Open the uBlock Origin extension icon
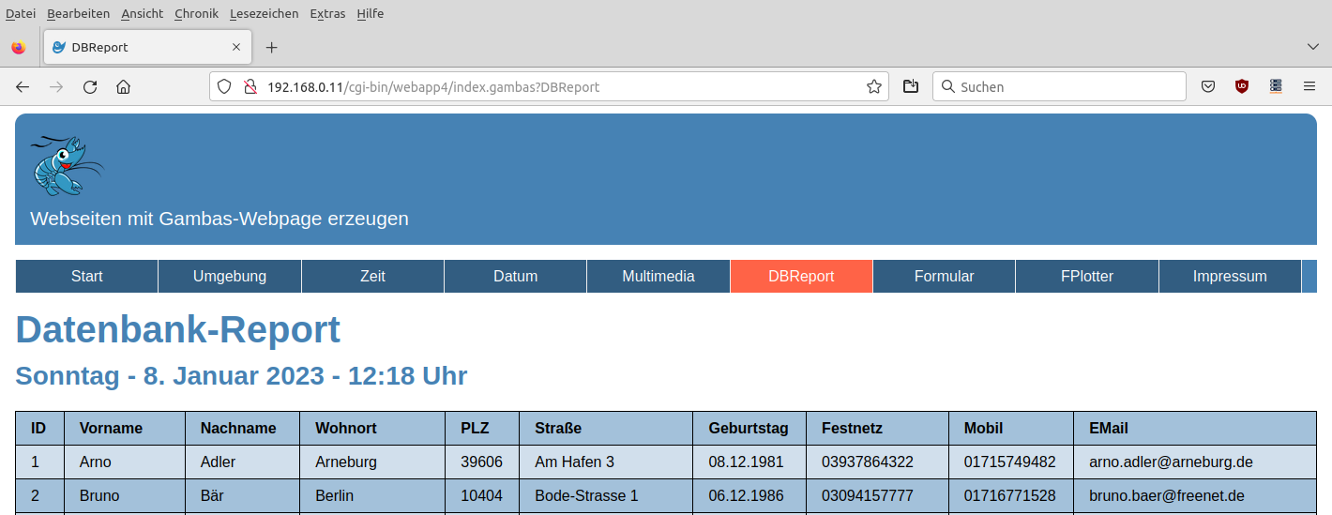This screenshot has width=1332, height=515. (1242, 87)
